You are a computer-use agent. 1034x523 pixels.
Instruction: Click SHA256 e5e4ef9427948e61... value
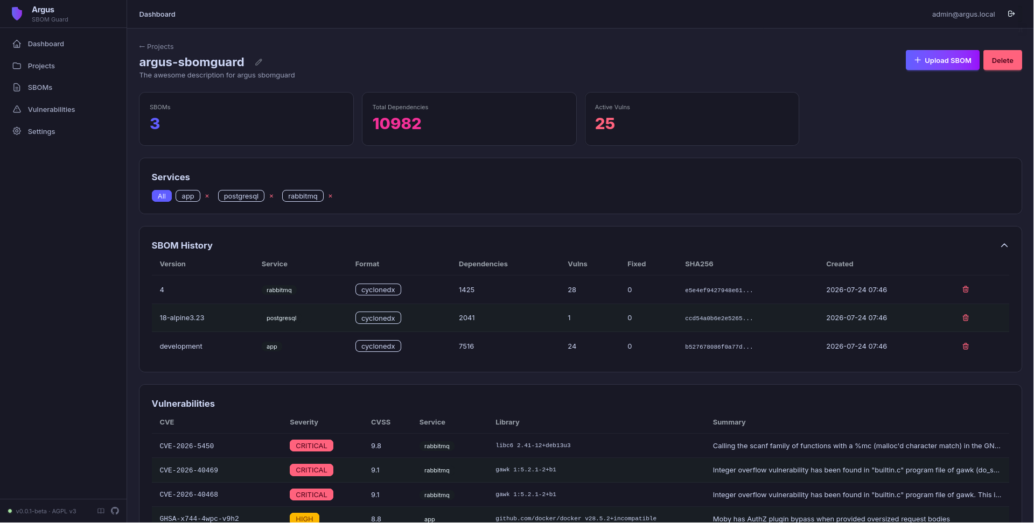[719, 291]
